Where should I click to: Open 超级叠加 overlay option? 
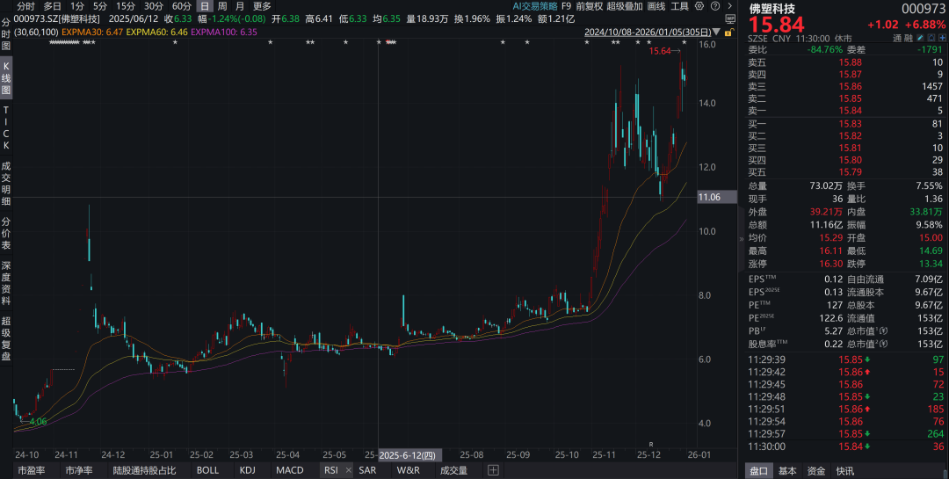(625, 6)
